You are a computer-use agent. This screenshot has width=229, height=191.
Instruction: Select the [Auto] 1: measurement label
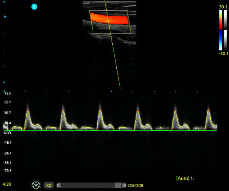pyautogui.click(x=185, y=178)
